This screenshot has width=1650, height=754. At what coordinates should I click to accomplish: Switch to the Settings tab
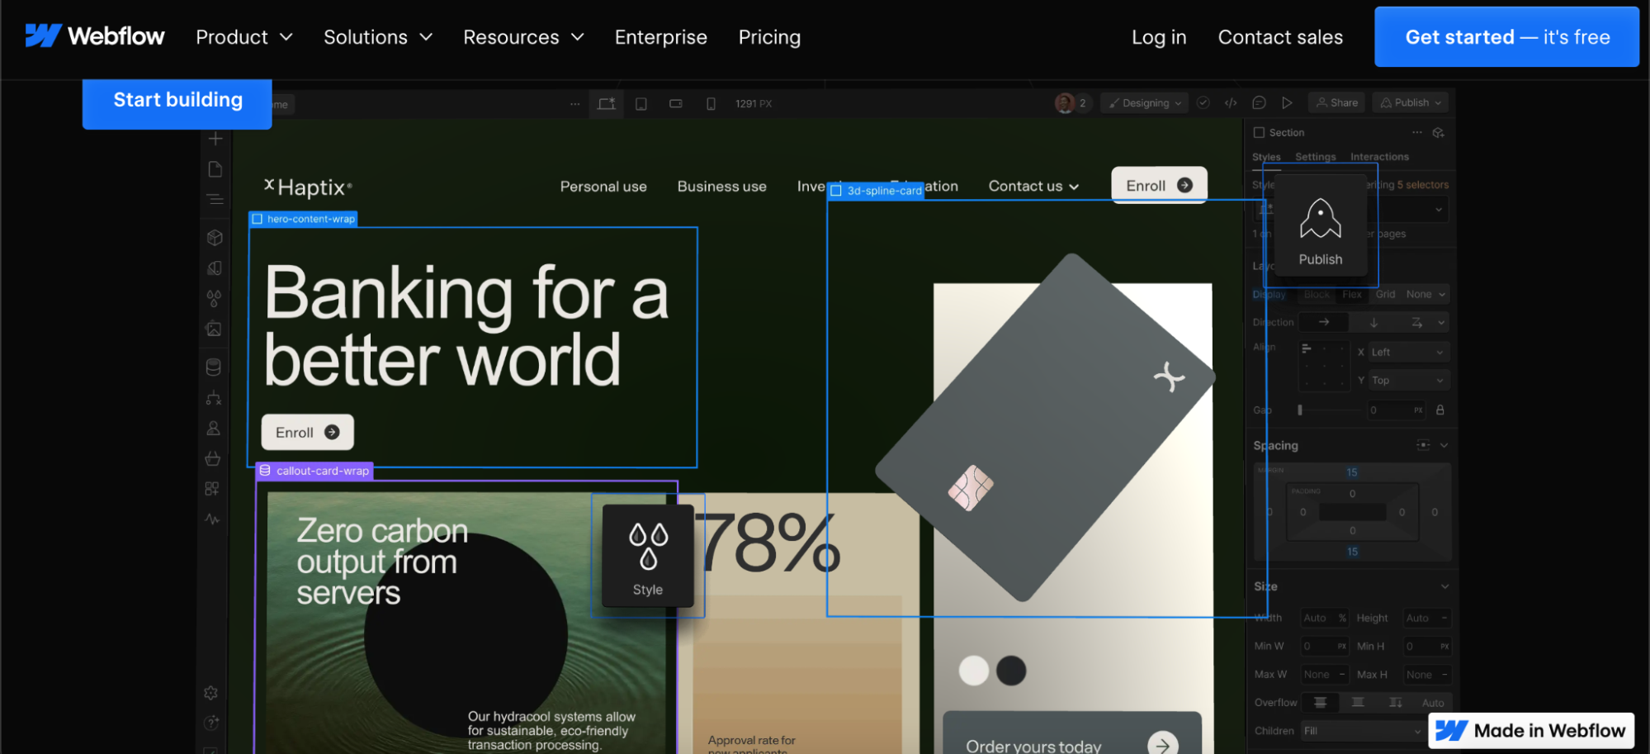pos(1315,156)
